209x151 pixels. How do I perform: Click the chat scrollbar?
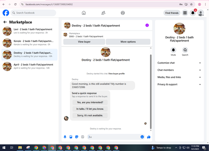(150, 92)
